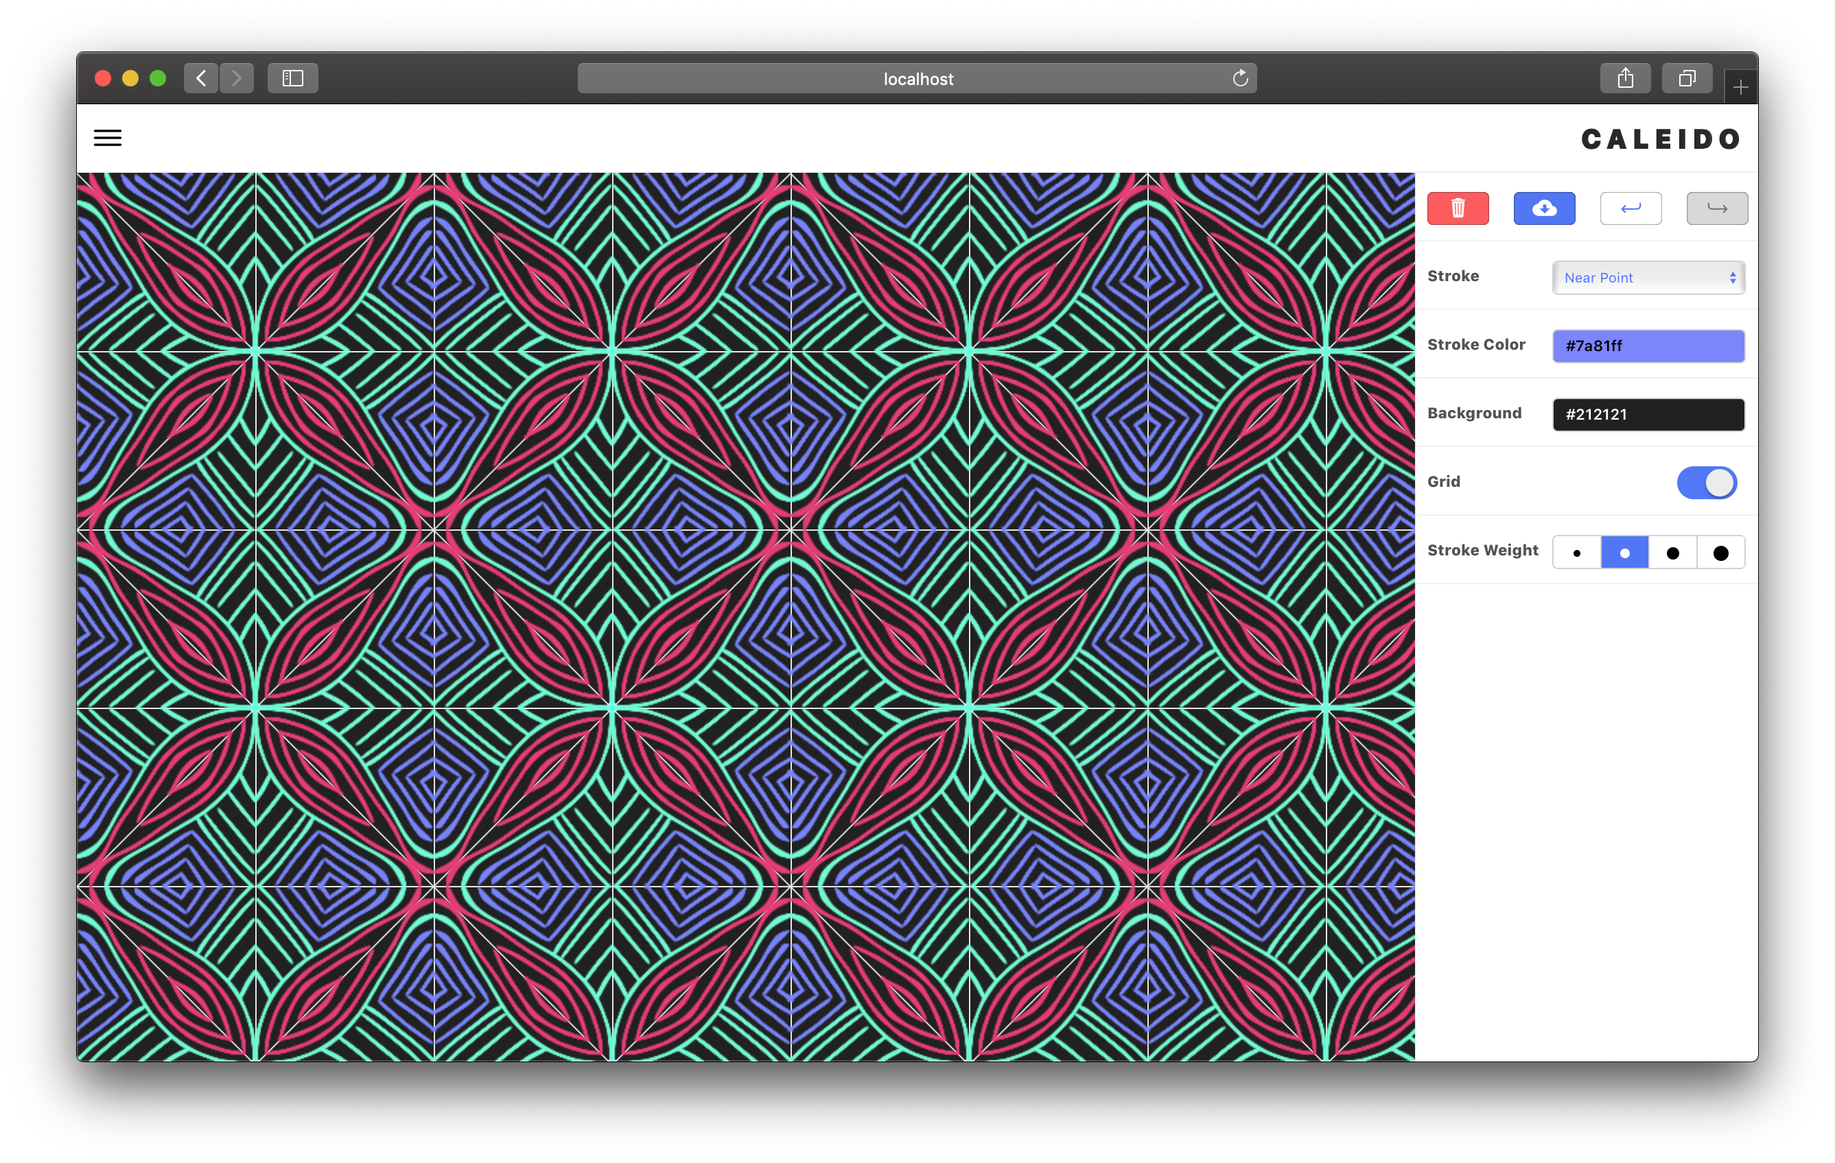This screenshot has width=1835, height=1163.
Task: Open the Stroke type dropdown Near Point
Action: click(1648, 278)
